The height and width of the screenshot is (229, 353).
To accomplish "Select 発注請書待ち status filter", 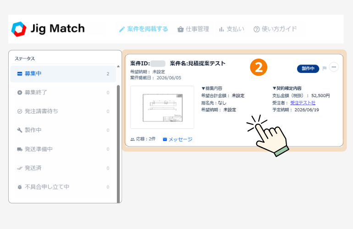I will pos(63,111).
